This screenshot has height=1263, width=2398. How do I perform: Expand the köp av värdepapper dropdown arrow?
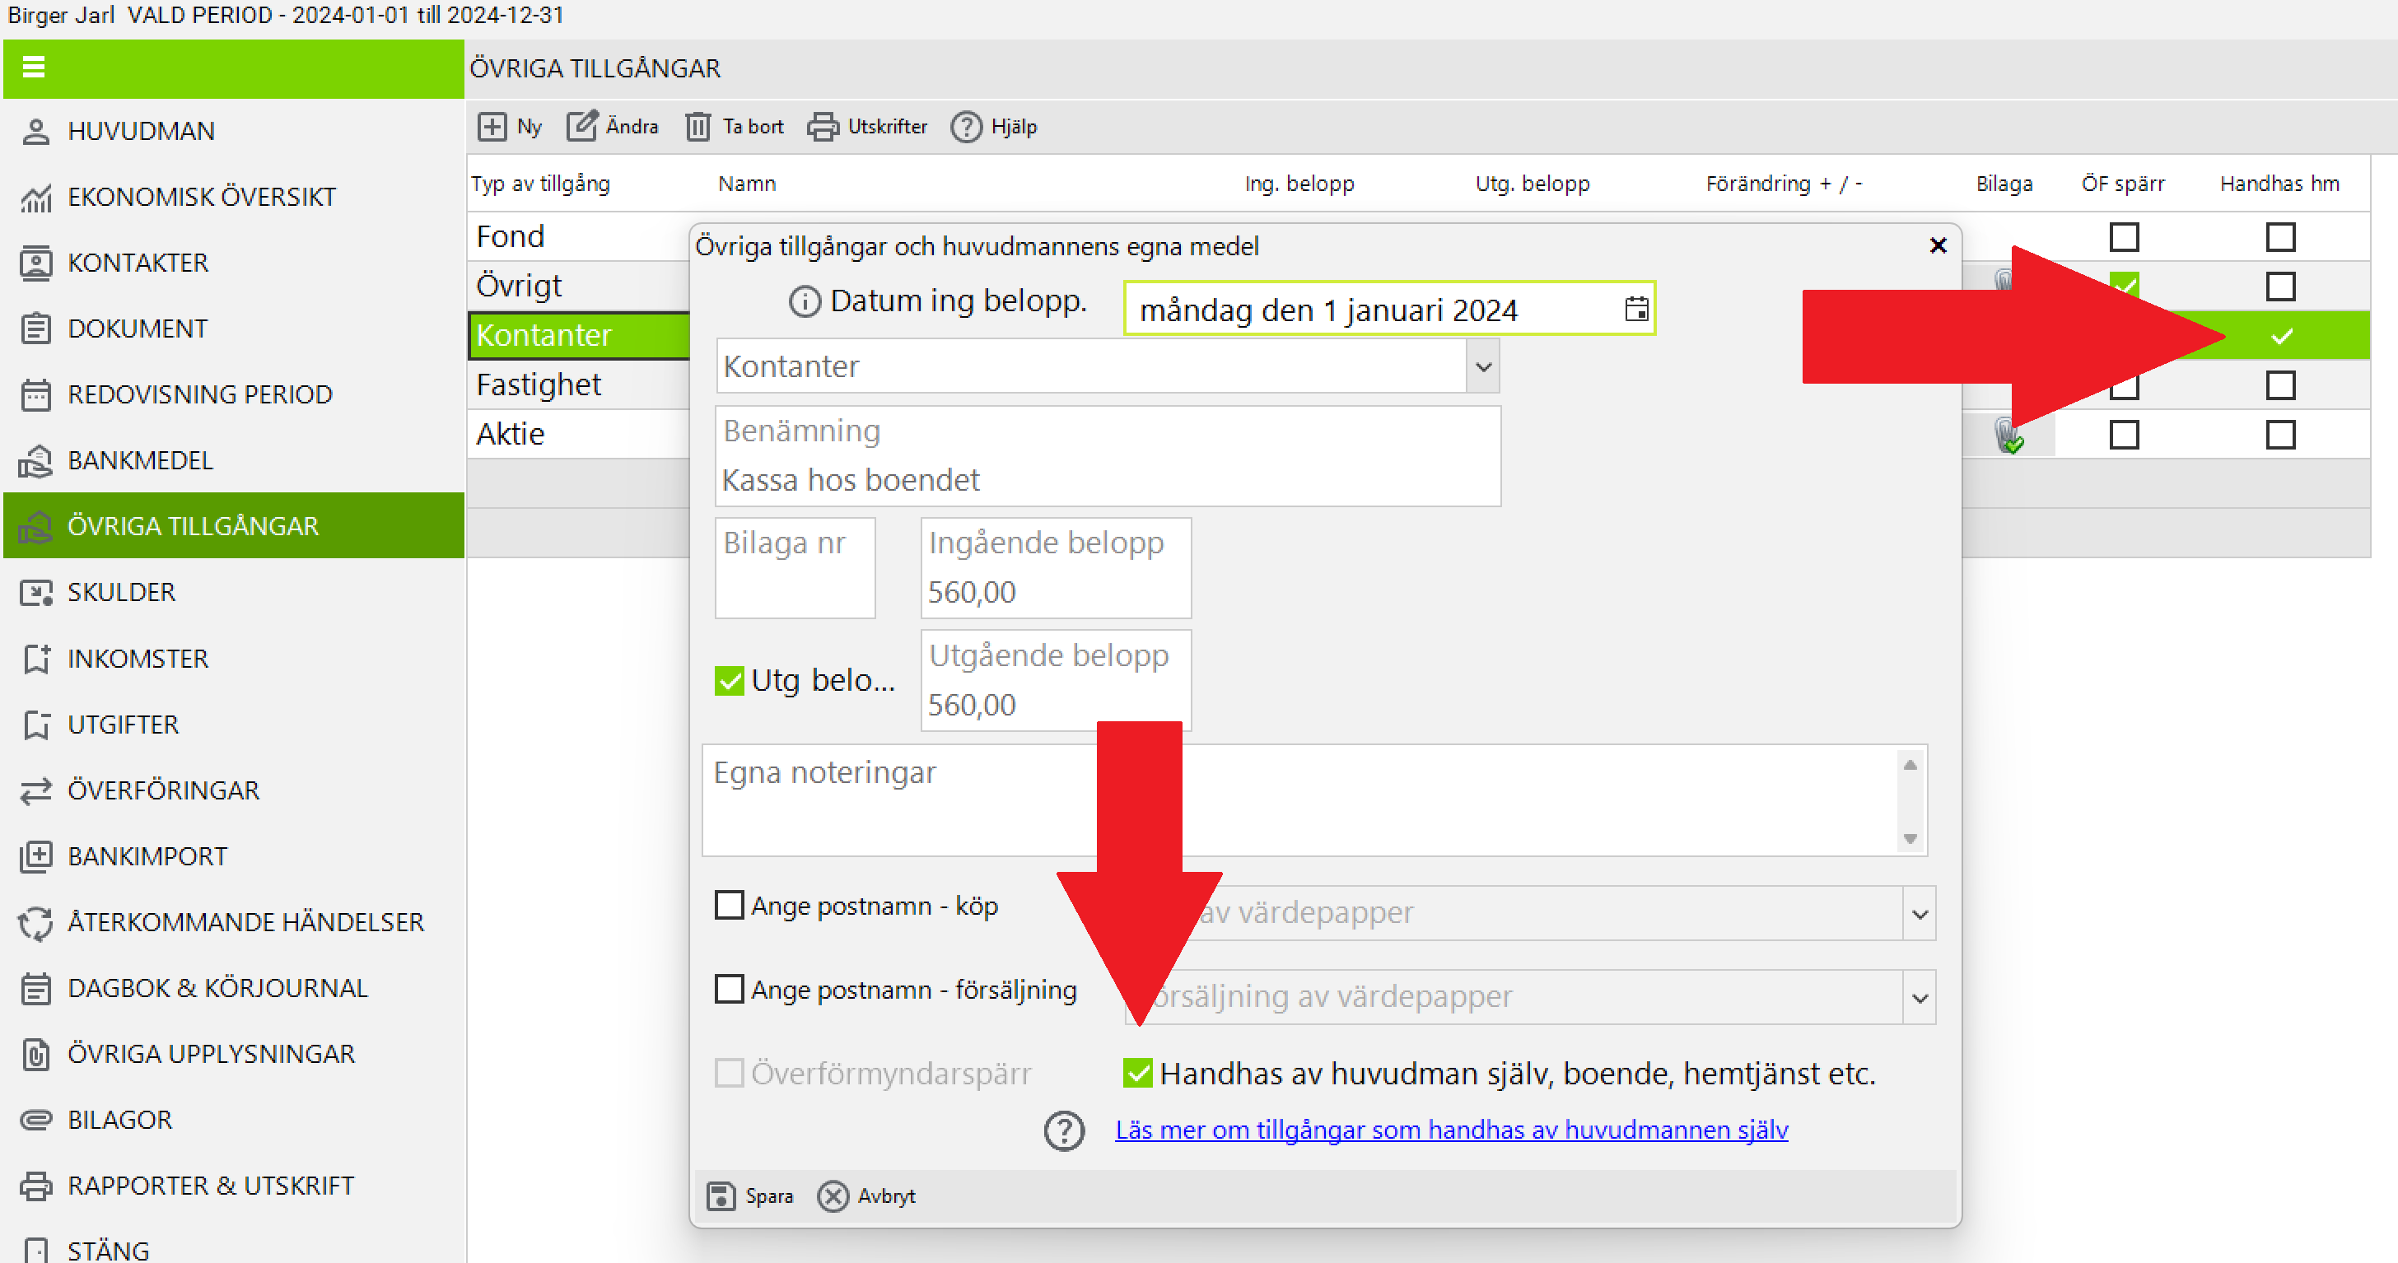pos(1920,913)
